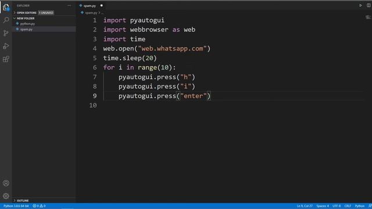This screenshot has width=372, height=209.
Task: Change file encoding UTF-8
Action: click(337, 206)
